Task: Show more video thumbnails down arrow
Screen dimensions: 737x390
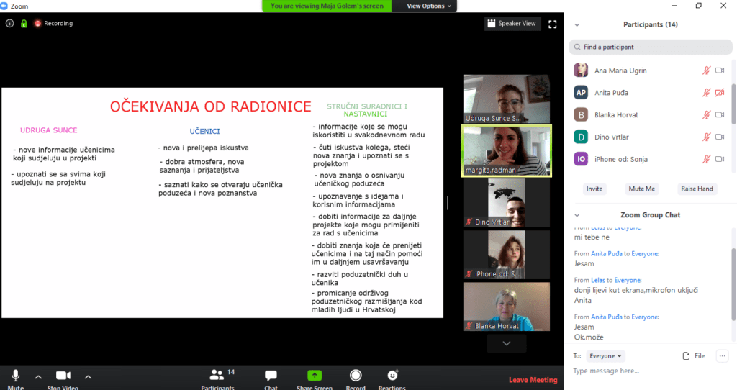Action: tap(506, 343)
